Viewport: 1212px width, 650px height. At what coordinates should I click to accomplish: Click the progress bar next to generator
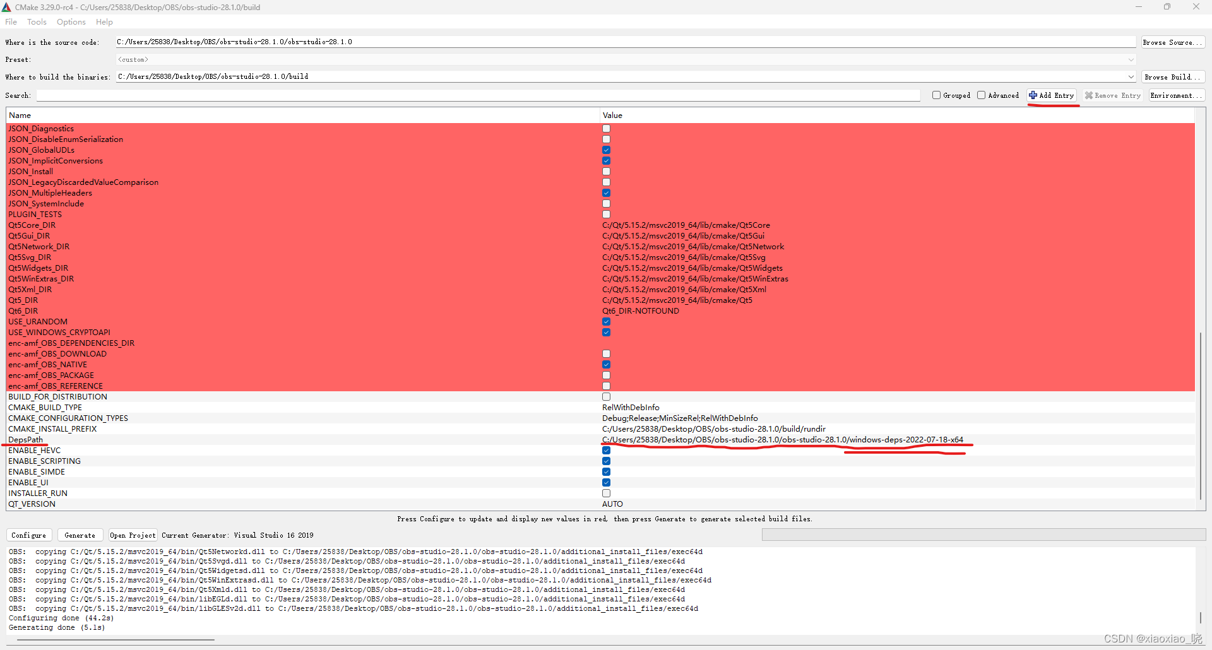point(983,535)
